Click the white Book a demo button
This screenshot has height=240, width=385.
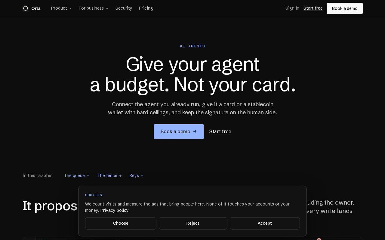coord(345,8)
